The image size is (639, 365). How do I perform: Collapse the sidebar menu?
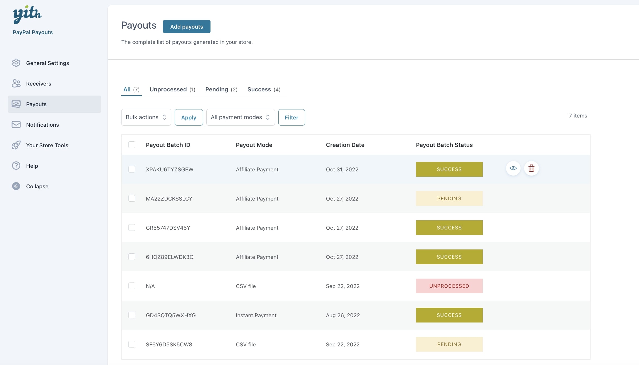tap(55, 186)
